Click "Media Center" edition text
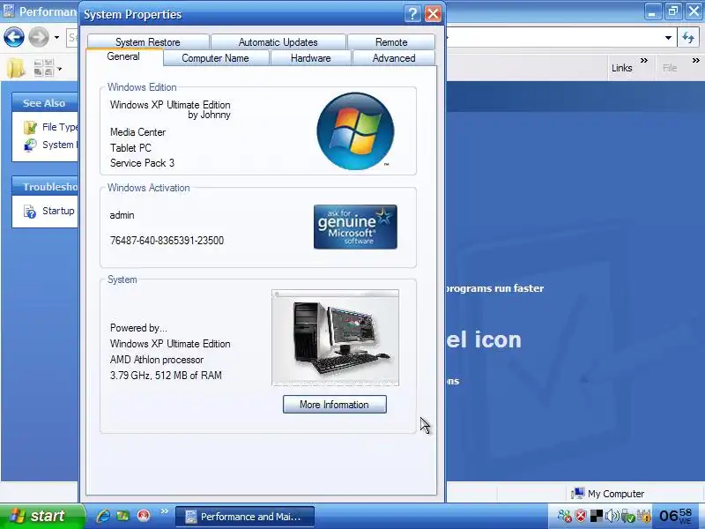This screenshot has height=529, width=705. (137, 132)
